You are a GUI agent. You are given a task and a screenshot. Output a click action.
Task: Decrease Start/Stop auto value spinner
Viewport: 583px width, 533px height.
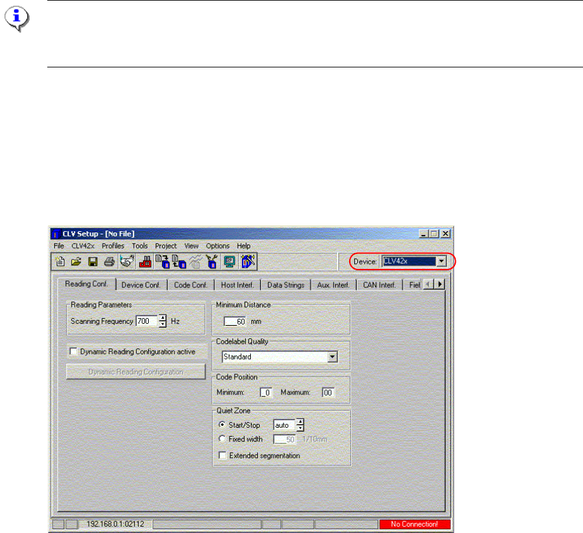(300, 428)
